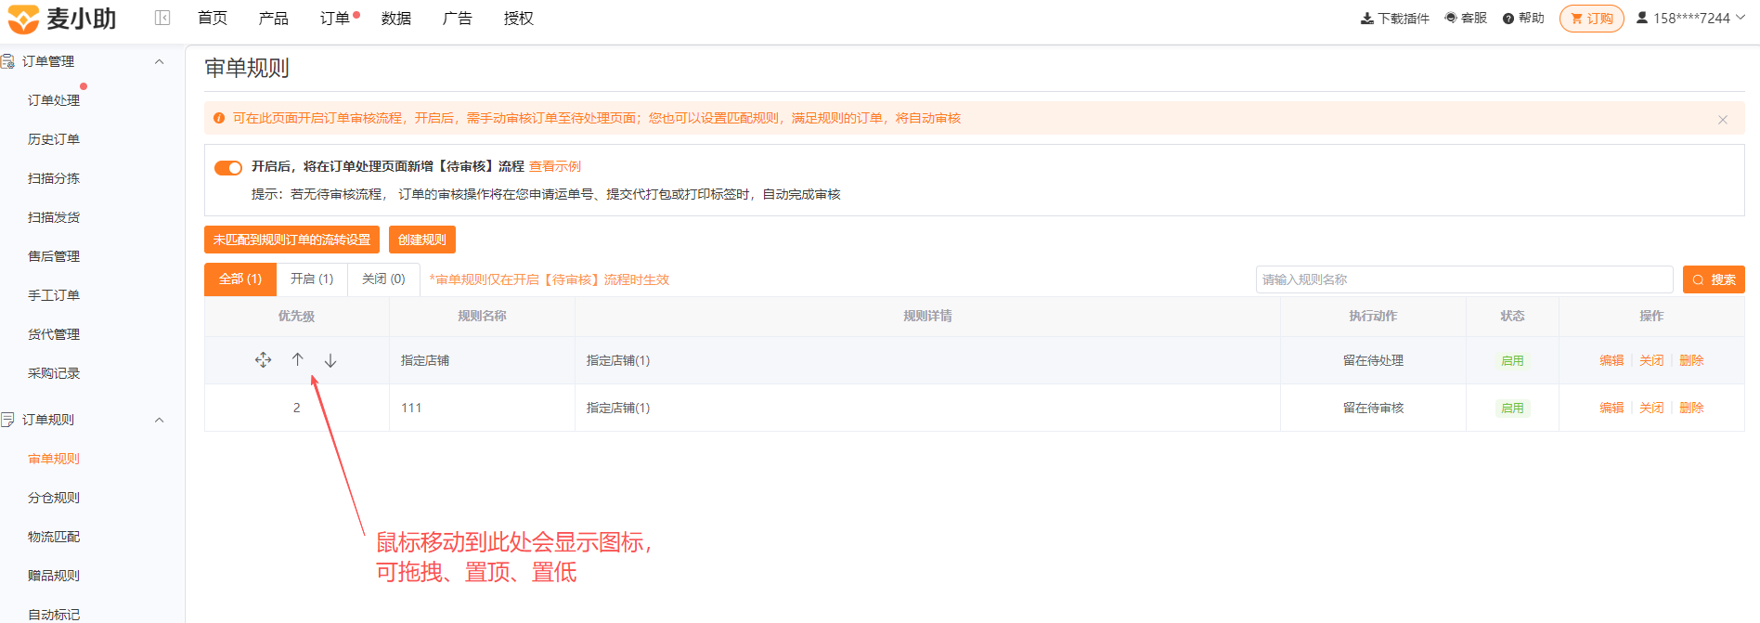Click the up arrow to move the 指定店铺 rule to top
The image size is (1760, 623).
[x=297, y=359]
